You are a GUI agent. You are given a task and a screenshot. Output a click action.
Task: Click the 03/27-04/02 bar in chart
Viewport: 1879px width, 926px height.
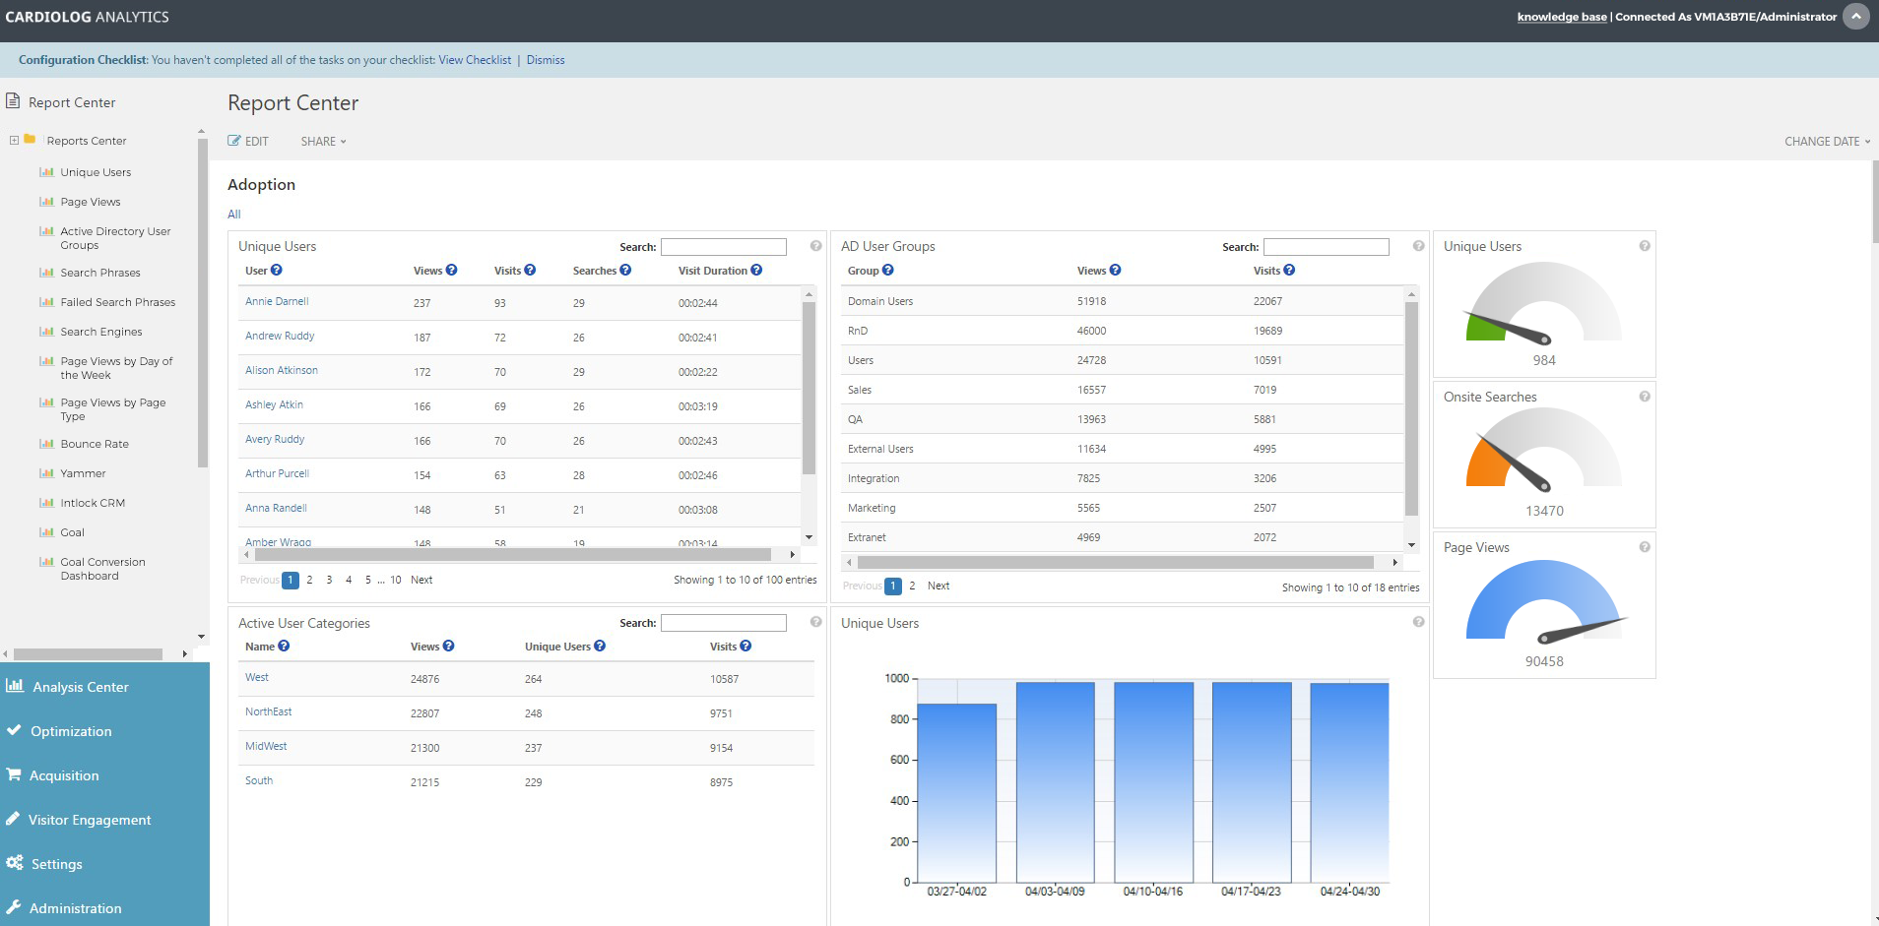[x=956, y=792]
